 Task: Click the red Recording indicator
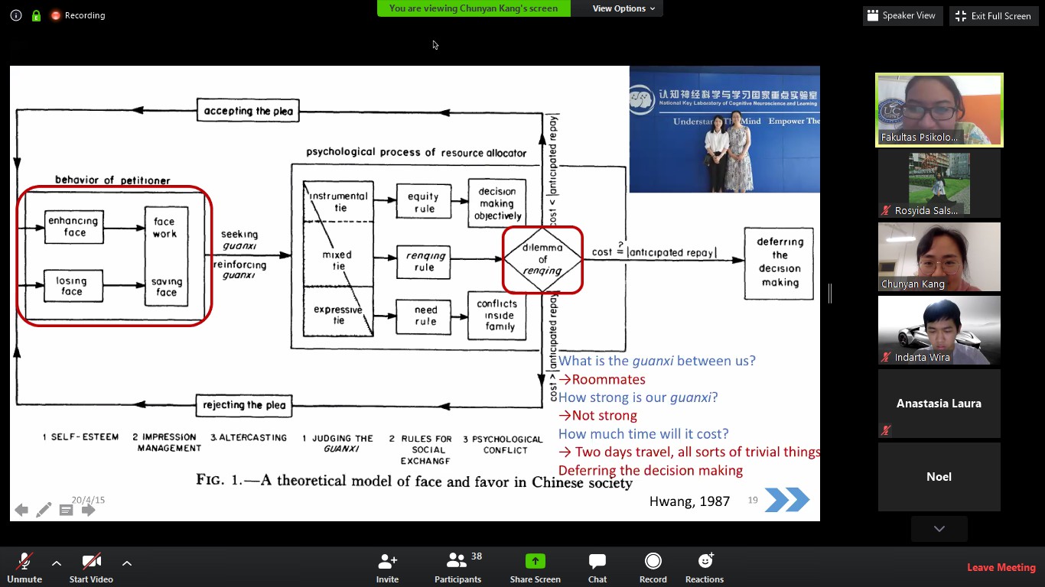pyautogui.click(x=78, y=15)
